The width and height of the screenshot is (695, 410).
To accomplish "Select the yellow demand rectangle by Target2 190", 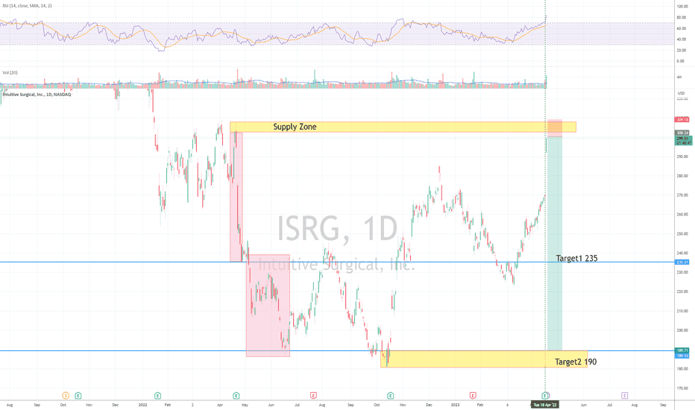I will coord(483,359).
